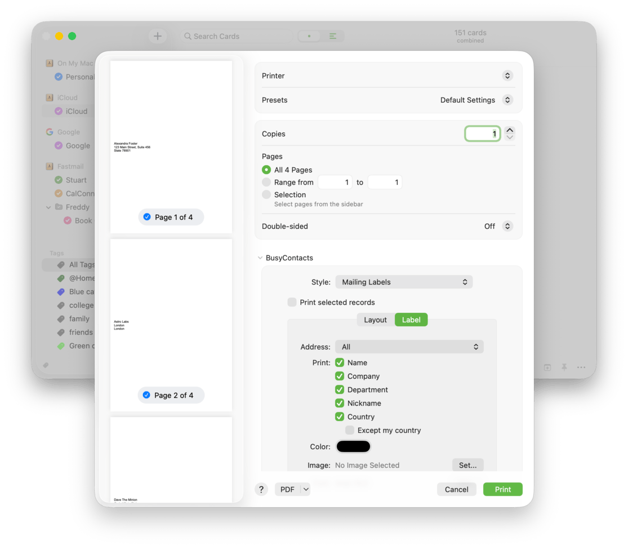Viewport: 628px width, 549px height.
Task: Click the iCloud account checkmark icon
Action: click(x=58, y=111)
